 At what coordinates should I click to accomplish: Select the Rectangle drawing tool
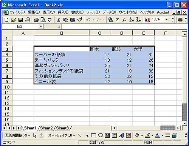click(x=93, y=135)
